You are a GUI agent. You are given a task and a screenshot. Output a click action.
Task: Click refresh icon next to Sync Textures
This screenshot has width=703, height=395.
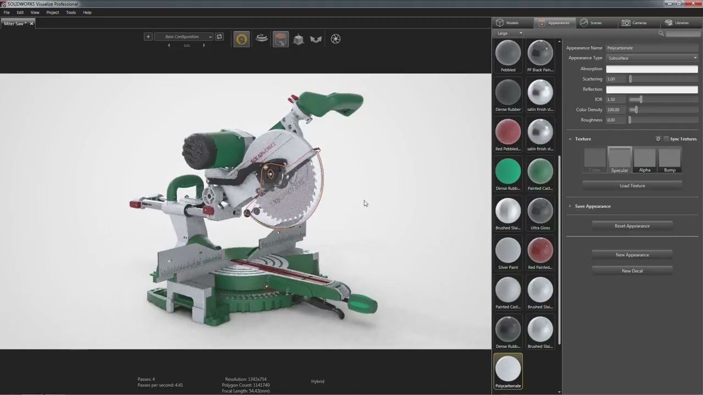[658, 139]
